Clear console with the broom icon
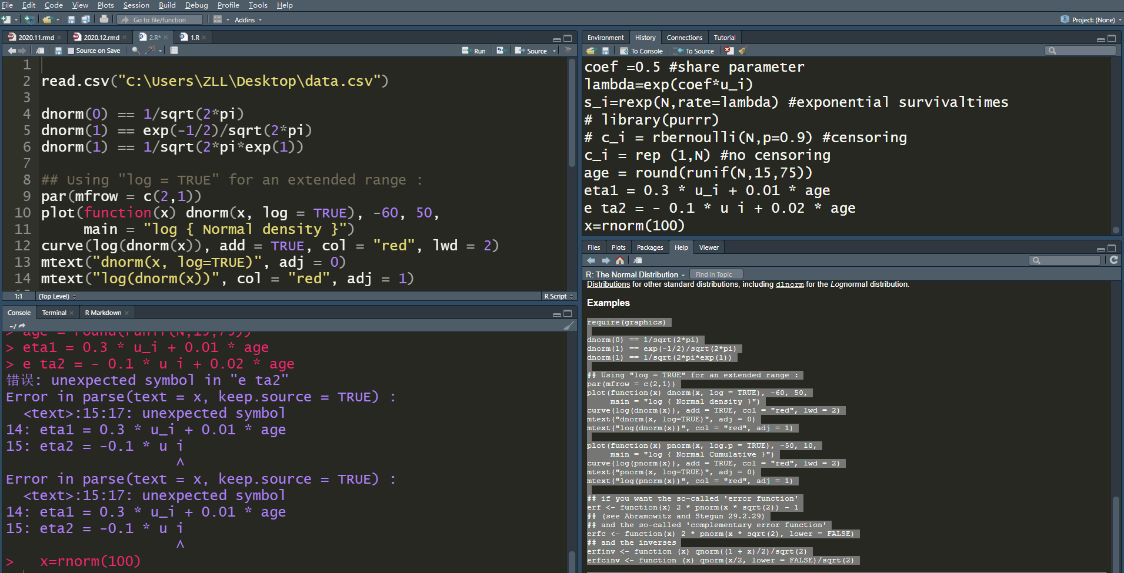Image resolution: width=1124 pixels, height=573 pixels. click(569, 326)
